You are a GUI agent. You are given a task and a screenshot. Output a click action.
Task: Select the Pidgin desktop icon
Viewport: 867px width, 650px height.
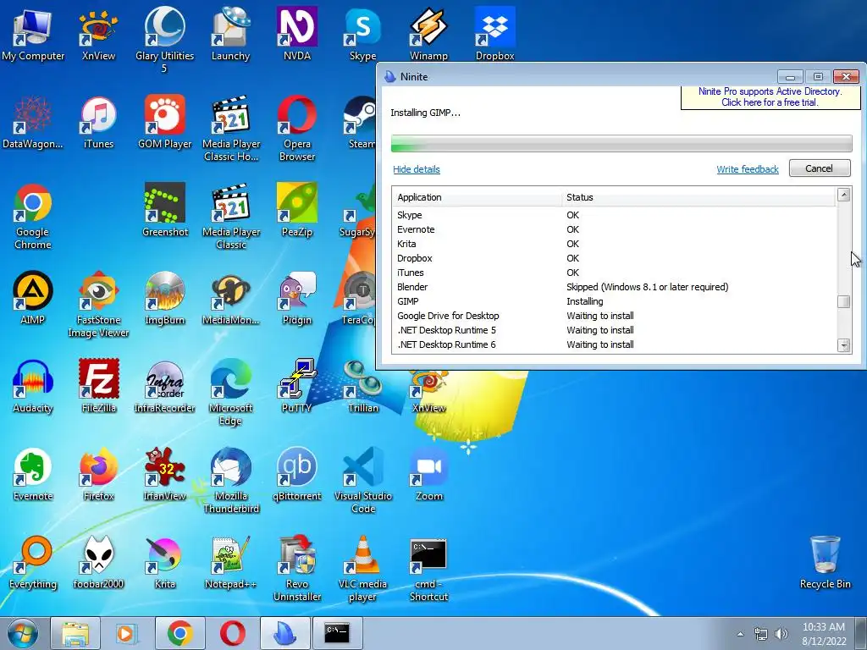pos(297,297)
